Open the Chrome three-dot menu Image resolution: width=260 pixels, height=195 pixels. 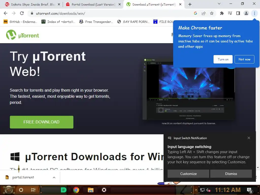pyautogui.click(x=254, y=13)
